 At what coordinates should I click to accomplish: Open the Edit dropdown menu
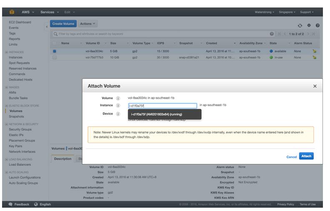click(x=70, y=12)
